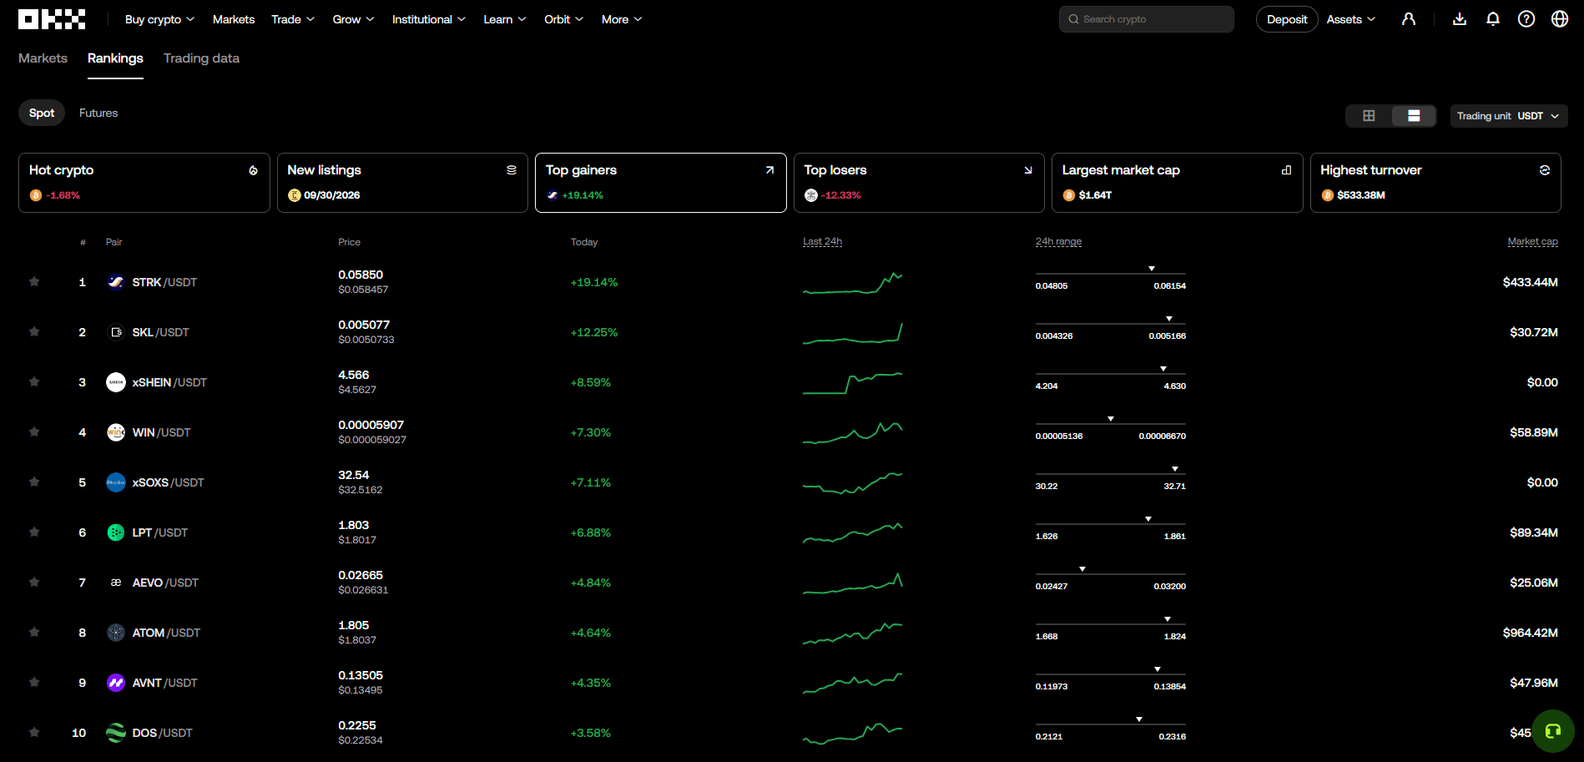Expand the Institutional menu
This screenshot has height=762, width=1584.
[429, 19]
